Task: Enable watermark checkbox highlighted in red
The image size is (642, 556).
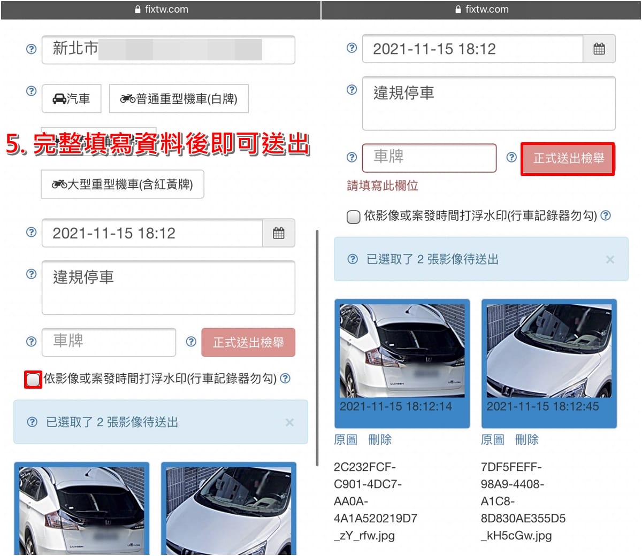Action: click(x=33, y=380)
